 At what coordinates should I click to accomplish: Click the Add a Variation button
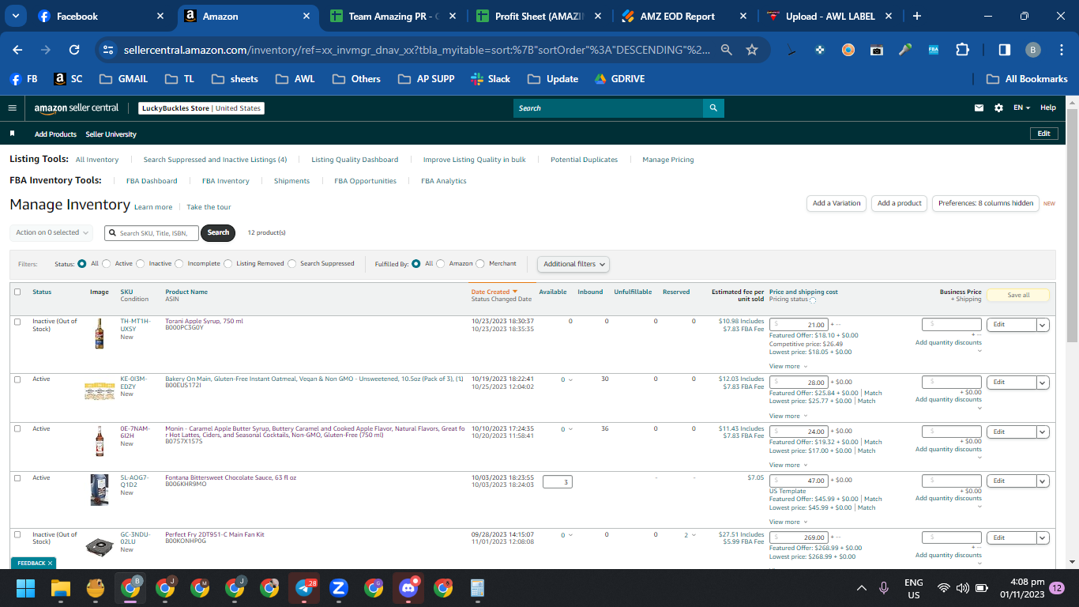click(837, 203)
